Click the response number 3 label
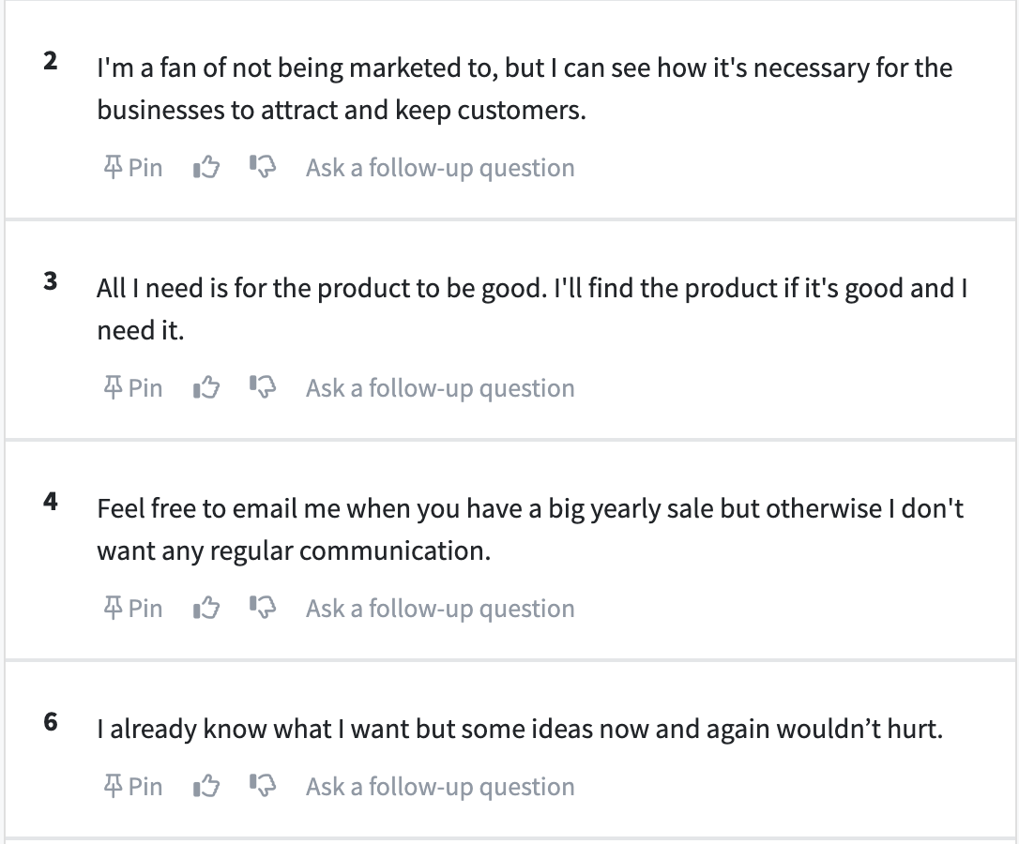The image size is (1019, 844). (51, 281)
